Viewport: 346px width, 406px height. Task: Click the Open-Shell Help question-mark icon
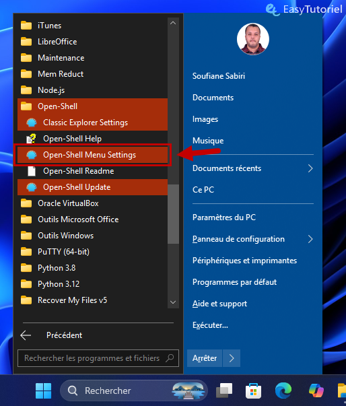coord(32,139)
